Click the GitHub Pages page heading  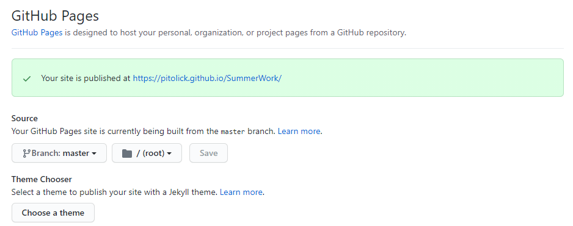click(55, 16)
